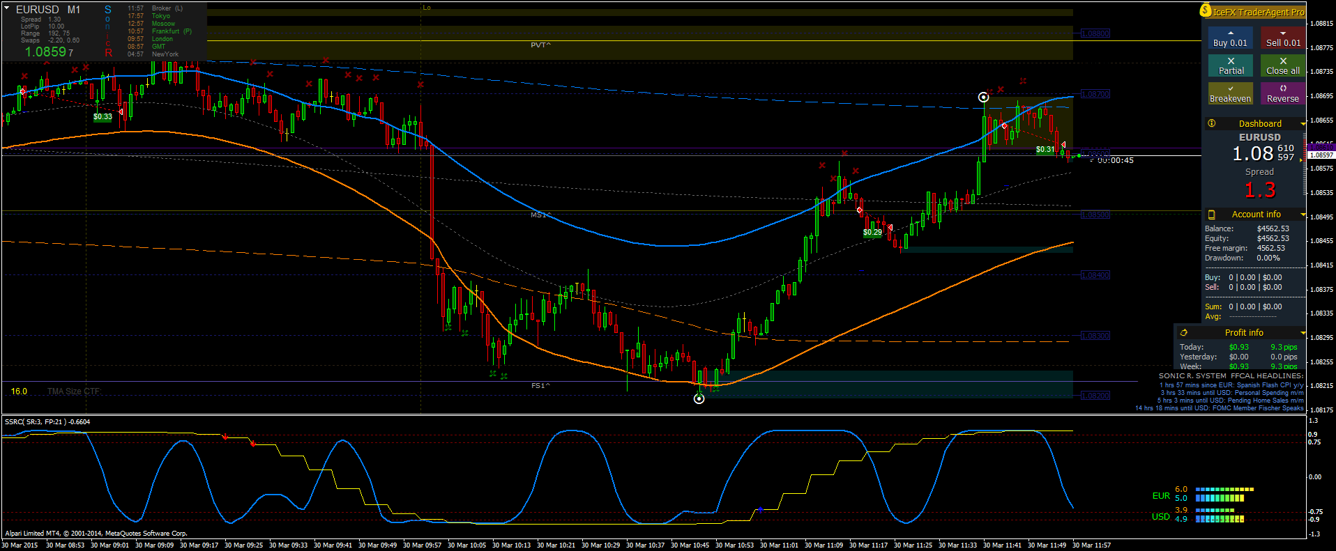Click the MS1^ level label

click(540, 215)
